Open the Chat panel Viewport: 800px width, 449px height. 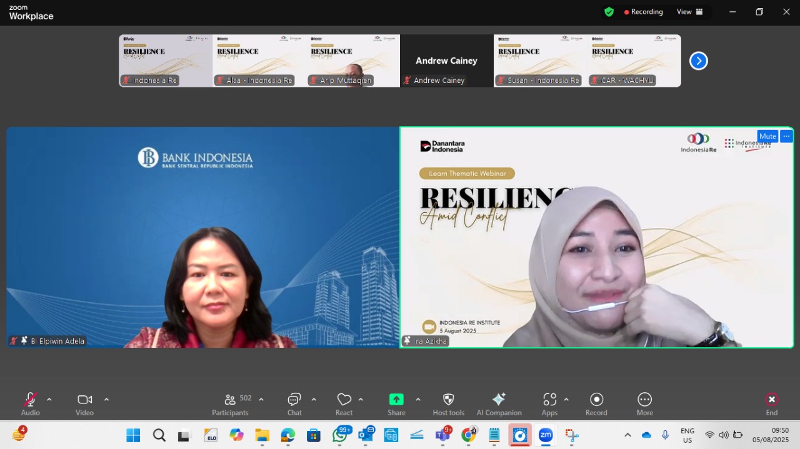coord(294,405)
